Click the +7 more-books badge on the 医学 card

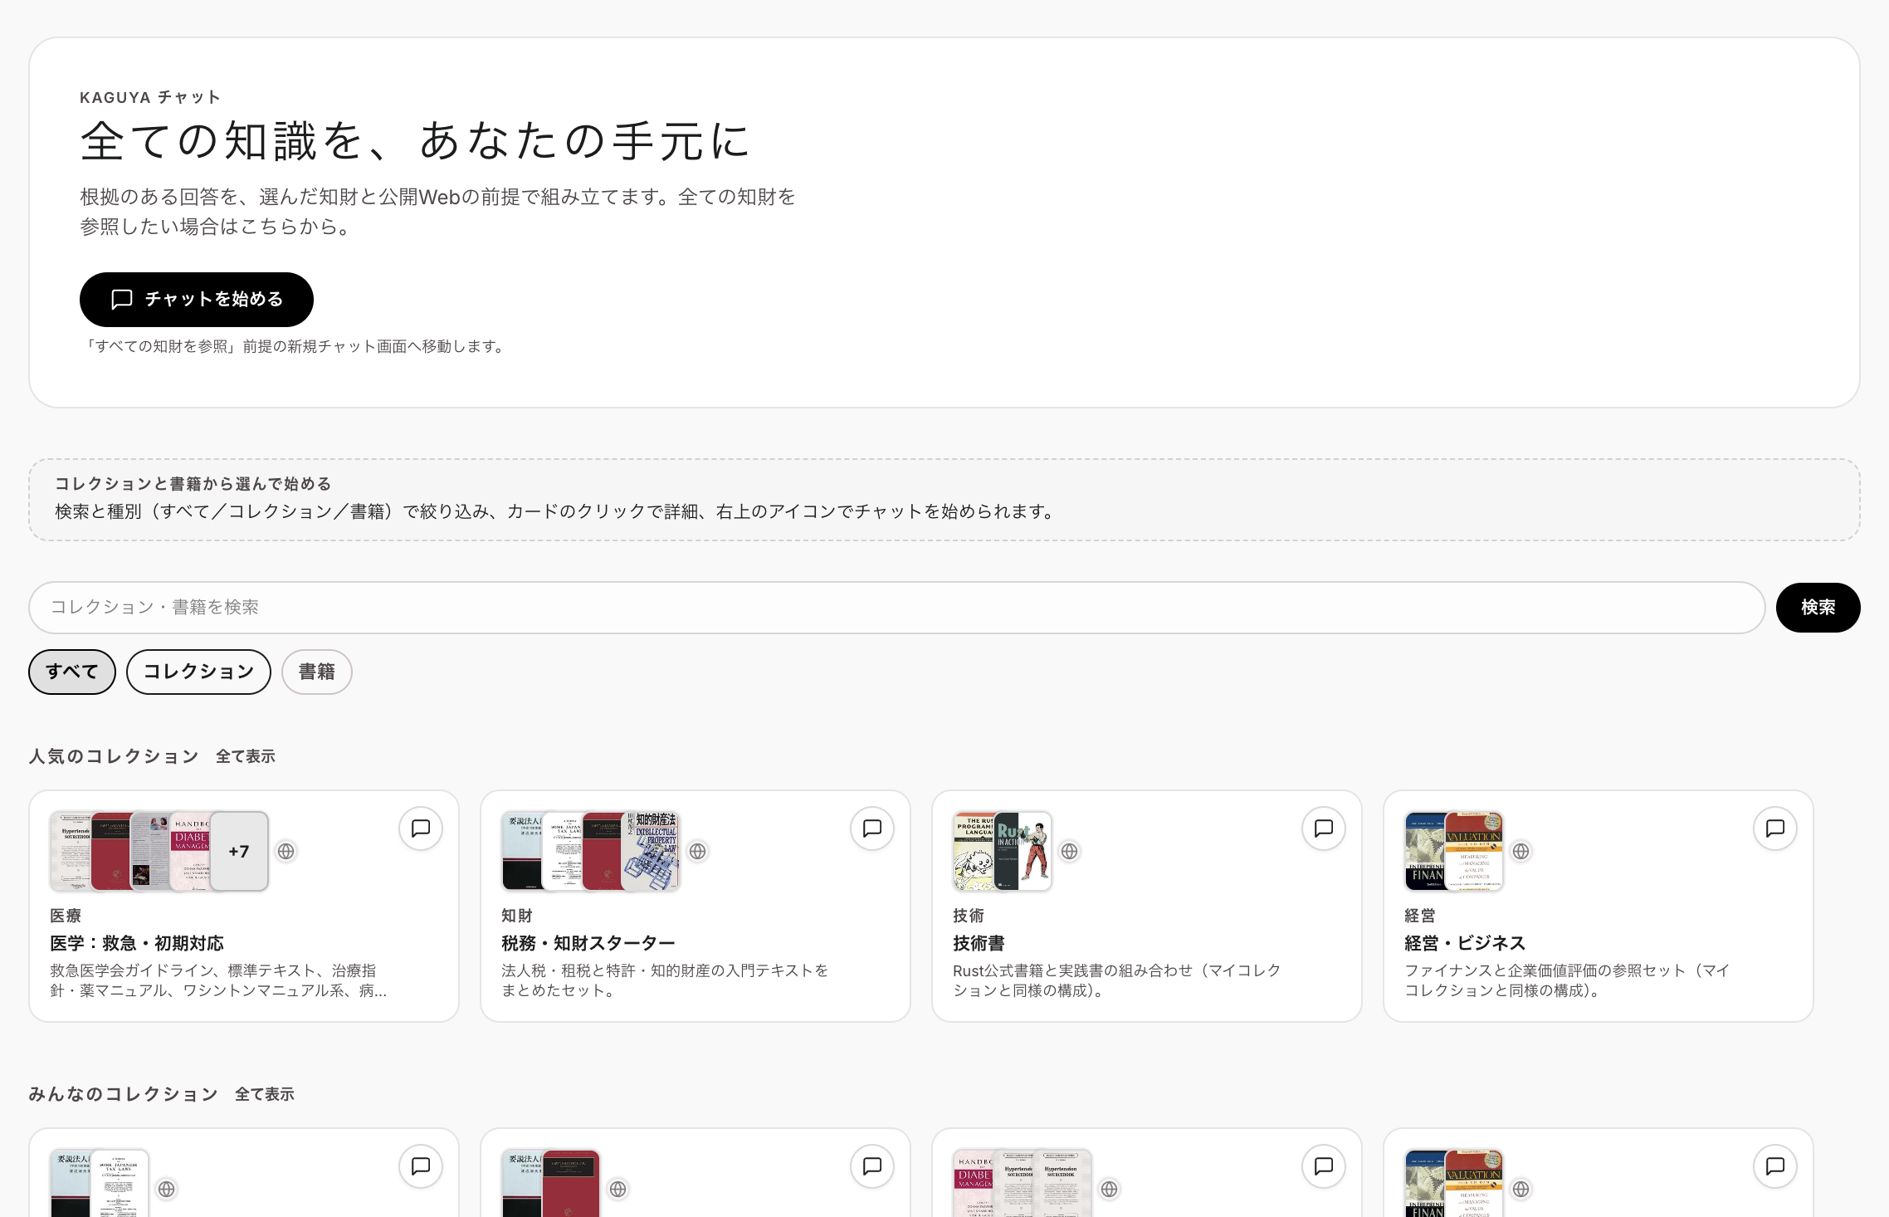[239, 852]
